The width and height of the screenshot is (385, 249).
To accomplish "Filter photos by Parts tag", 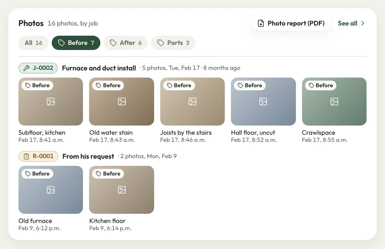I will click(173, 43).
